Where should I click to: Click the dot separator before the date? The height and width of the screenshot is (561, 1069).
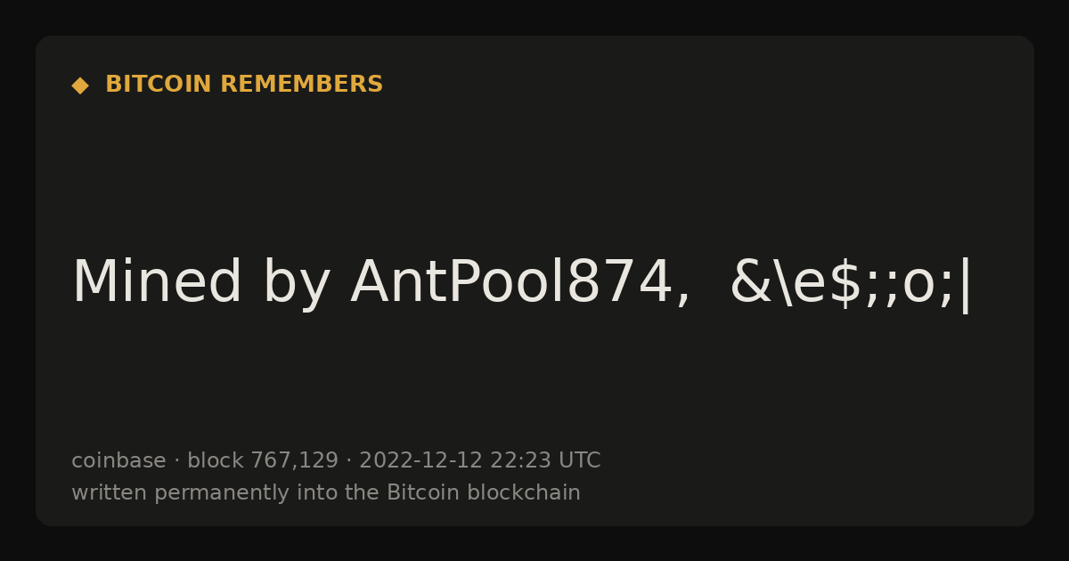tap(349, 461)
